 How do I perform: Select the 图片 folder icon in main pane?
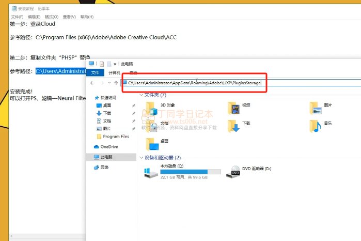point(316,109)
